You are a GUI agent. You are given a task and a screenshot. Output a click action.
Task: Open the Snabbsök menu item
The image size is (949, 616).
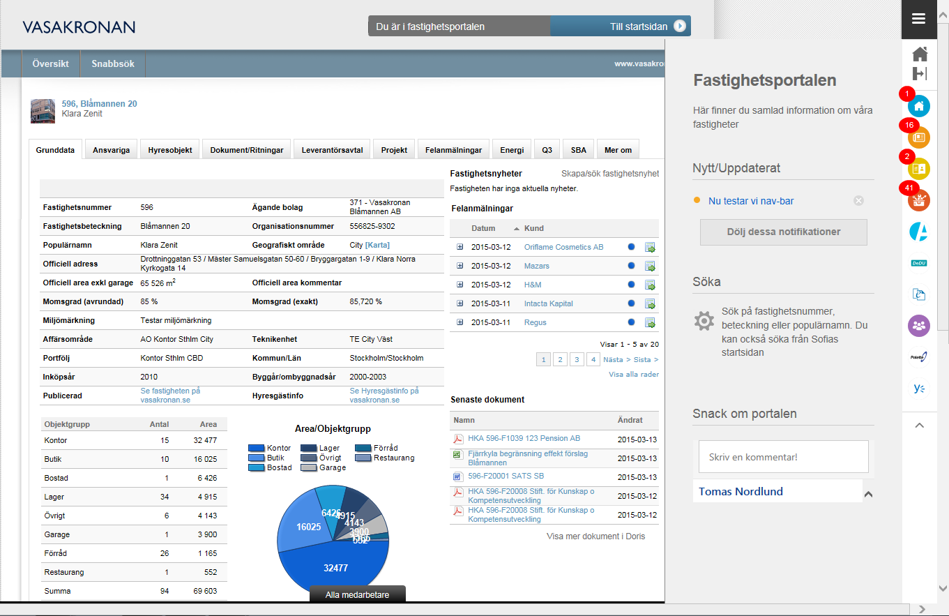coord(113,63)
